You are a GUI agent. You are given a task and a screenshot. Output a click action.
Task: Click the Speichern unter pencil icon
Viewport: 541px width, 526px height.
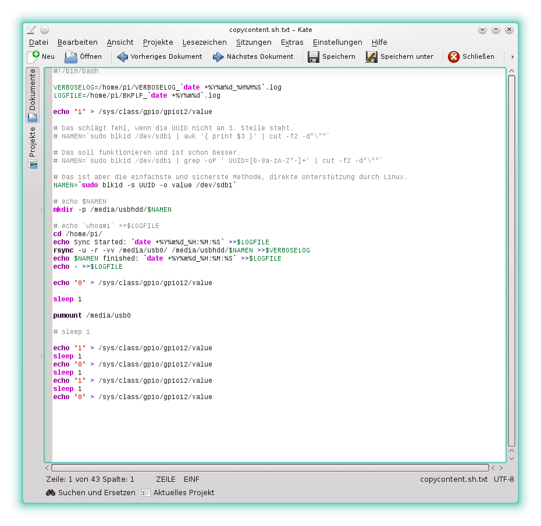tap(371, 56)
